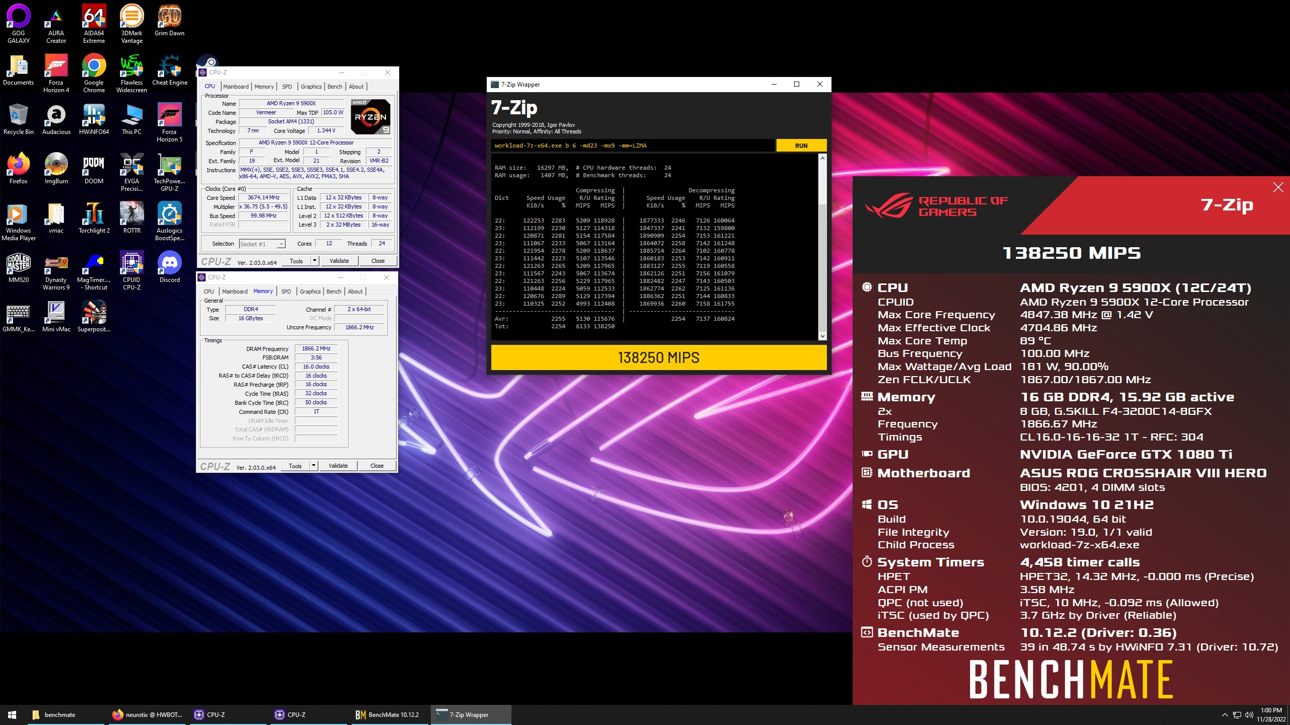This screenshot has height=725, width=1290.
Task: Open About tab in lower CPU-Z window
Action: 355,292
